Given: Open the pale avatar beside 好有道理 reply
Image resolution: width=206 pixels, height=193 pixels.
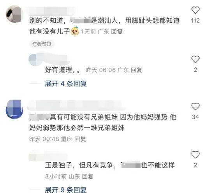Looking at the screenshot, I should 34,60.
